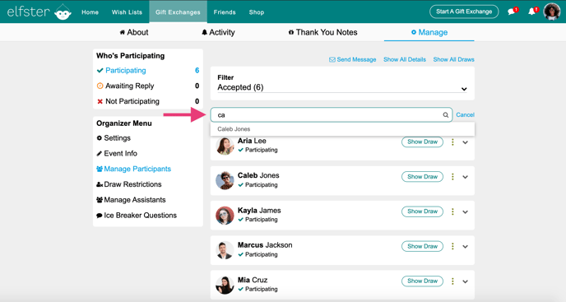Switch to the Activity tab
The image size is (566, 302).
click(218, 32)
